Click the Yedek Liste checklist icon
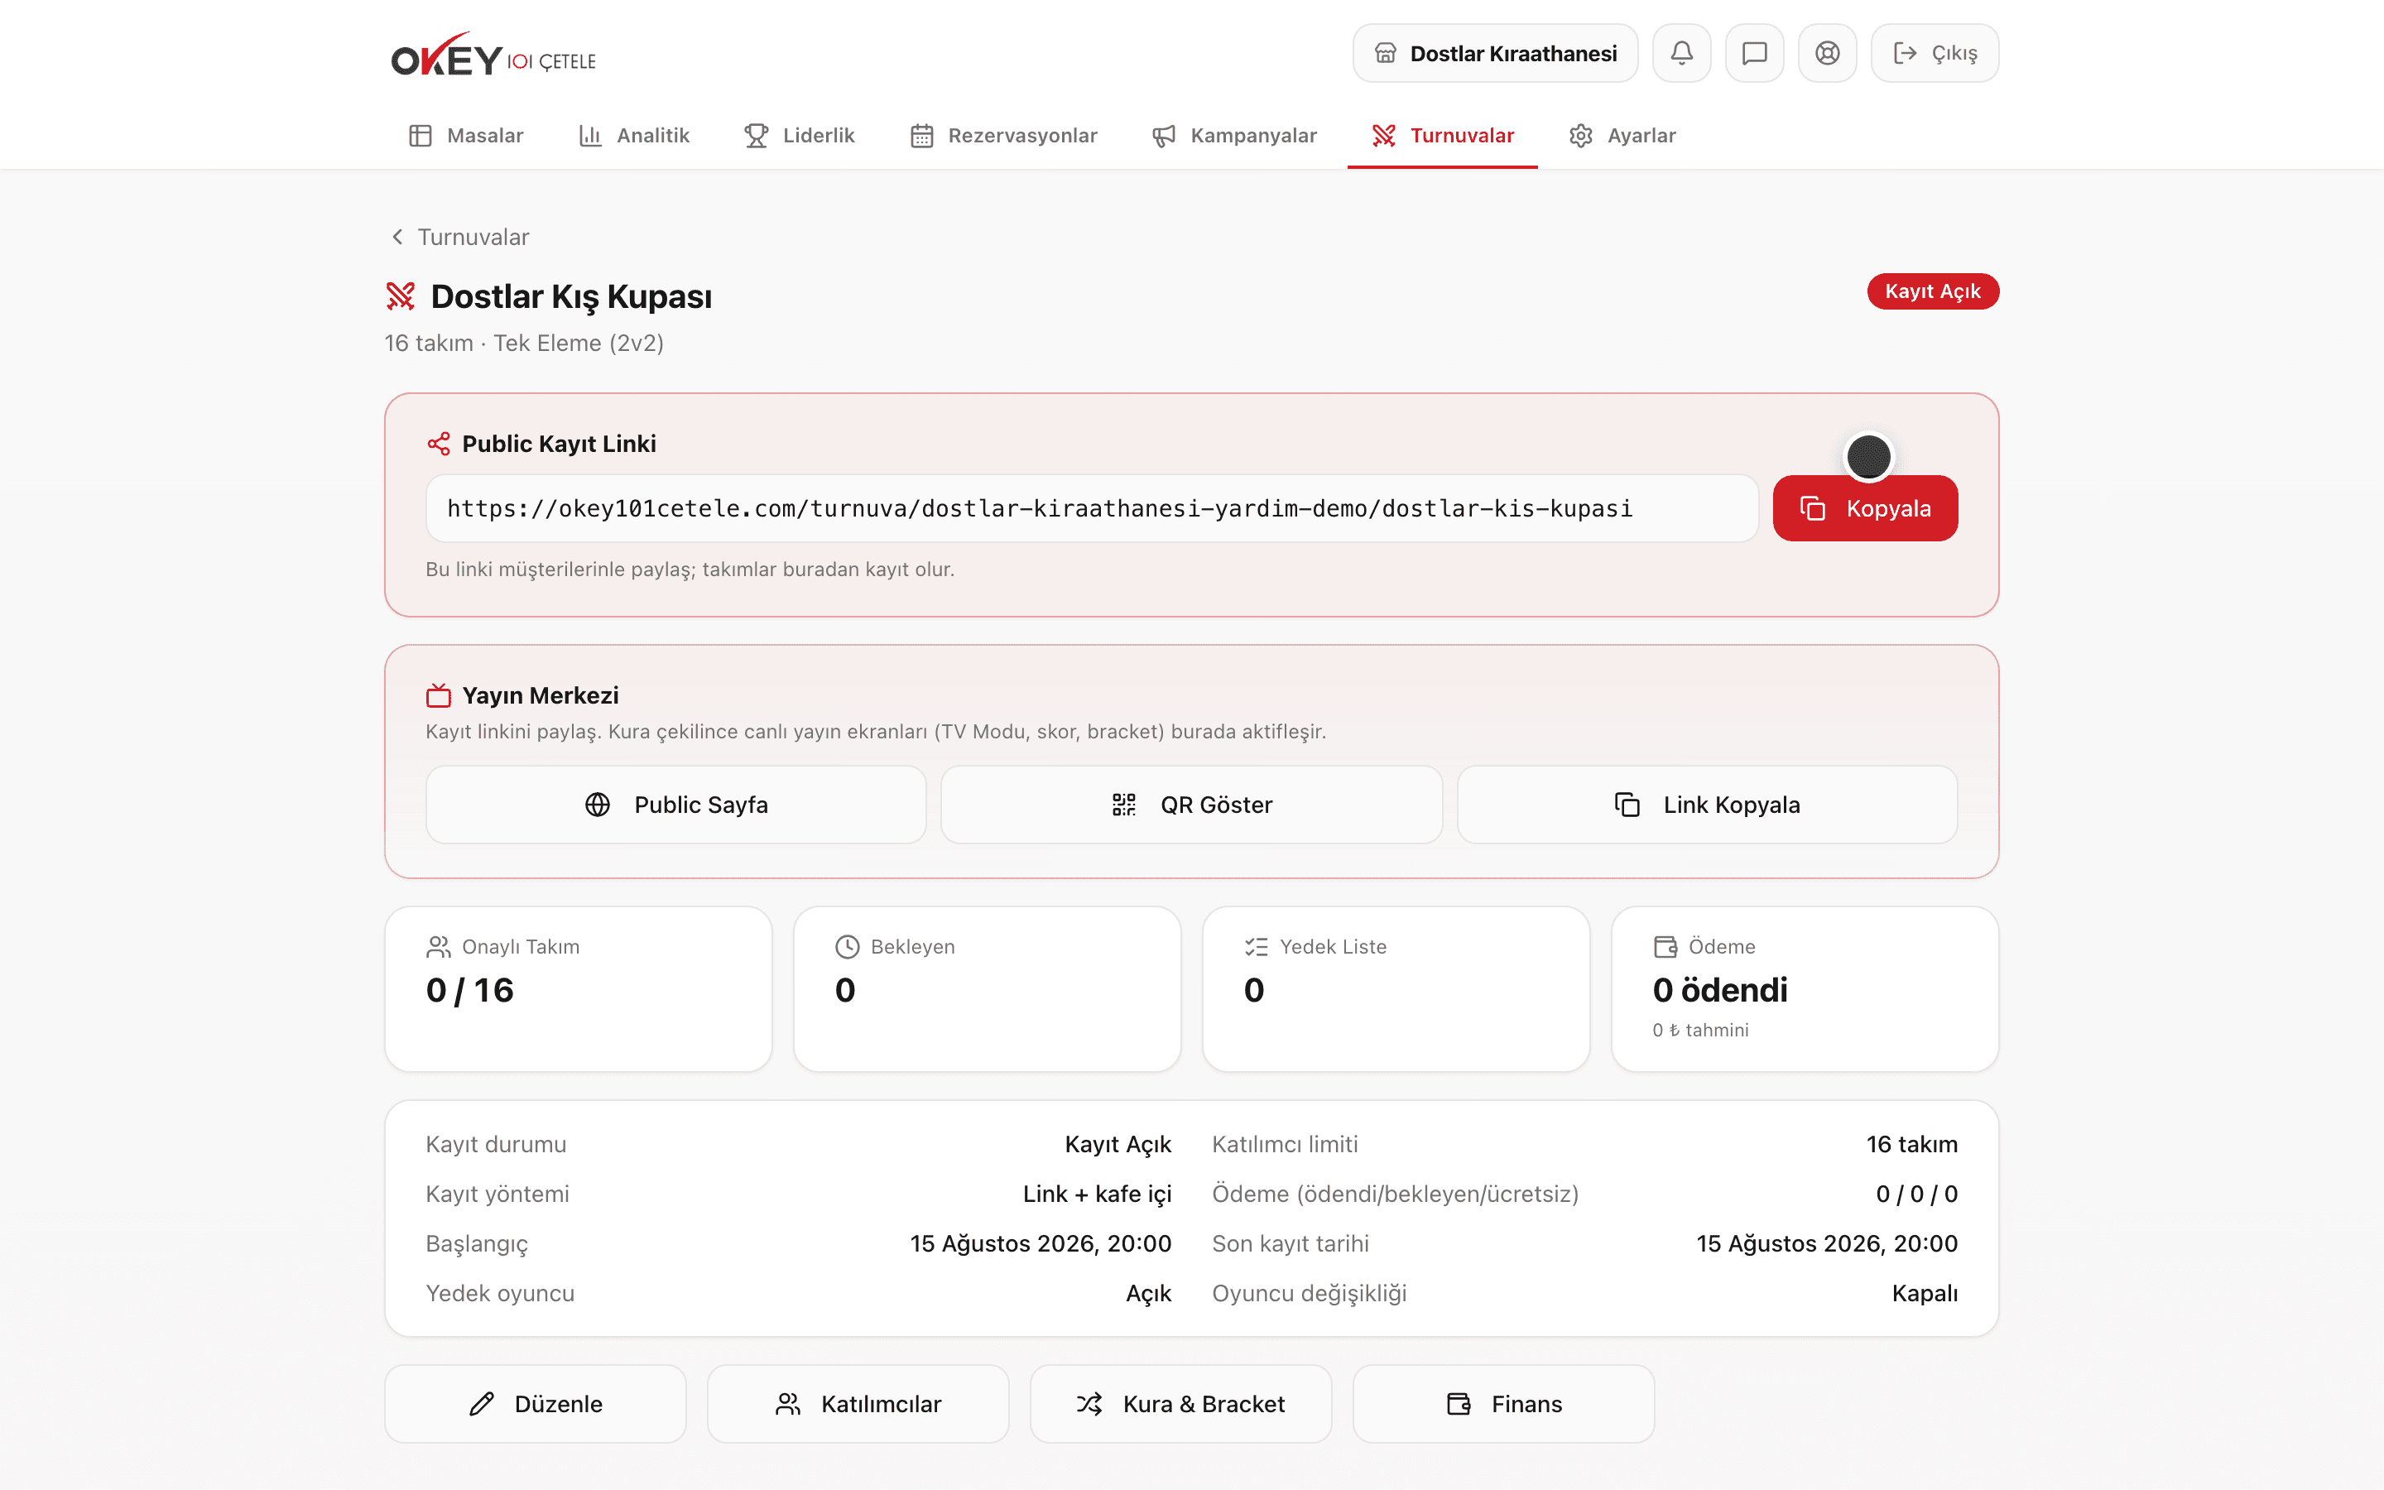2384x1490 pixels. click(1256, 947)
